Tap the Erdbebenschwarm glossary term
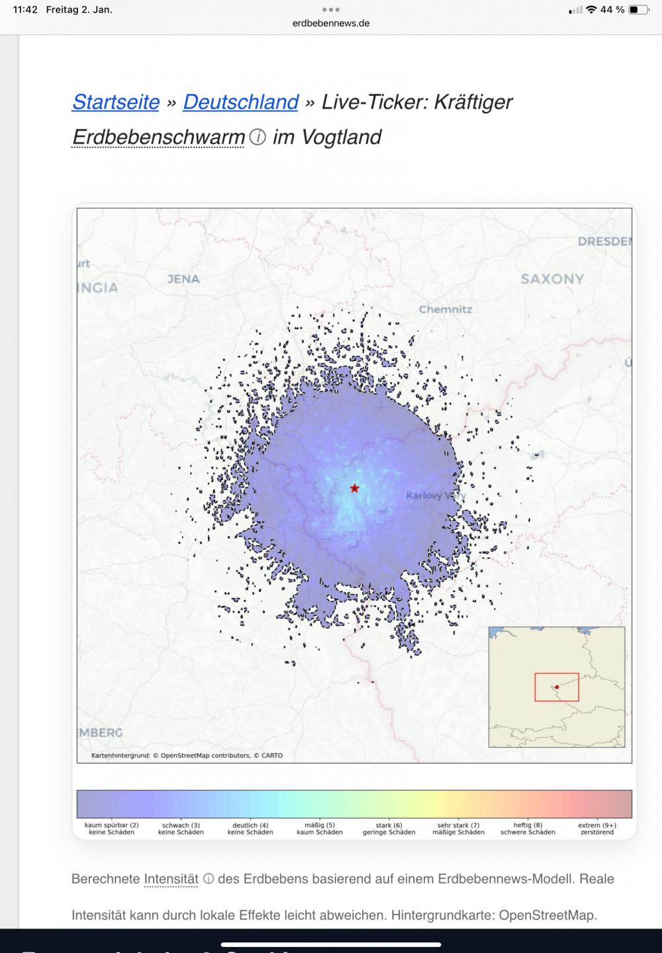This screenshot has height=953, width=662. [x=159, y=137]
